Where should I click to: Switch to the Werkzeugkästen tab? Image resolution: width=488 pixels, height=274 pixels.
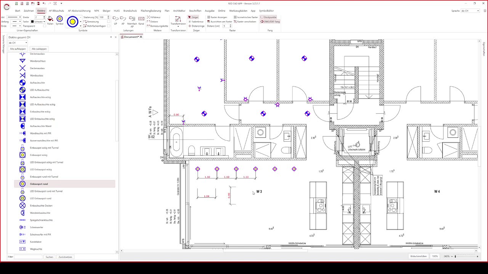(x=238, y=11)
